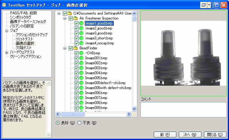Viewport: 229px width, 140px height.
Task: Click the Air Freshener Inspection folder icon
Action: point(76,18)
